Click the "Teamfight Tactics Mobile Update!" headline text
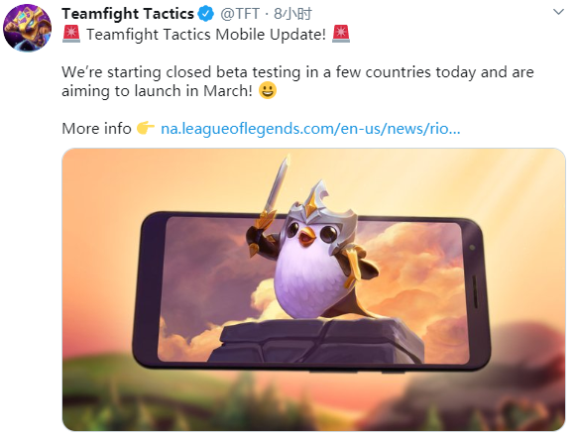Screen dimensions: 576x438 pos(206,35)
